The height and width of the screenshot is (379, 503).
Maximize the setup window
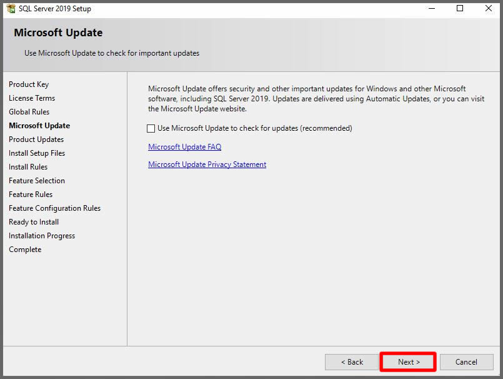[460, 9]
